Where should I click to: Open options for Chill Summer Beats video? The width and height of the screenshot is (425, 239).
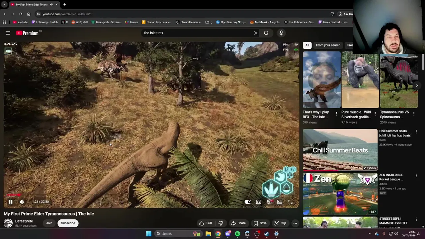416,132
